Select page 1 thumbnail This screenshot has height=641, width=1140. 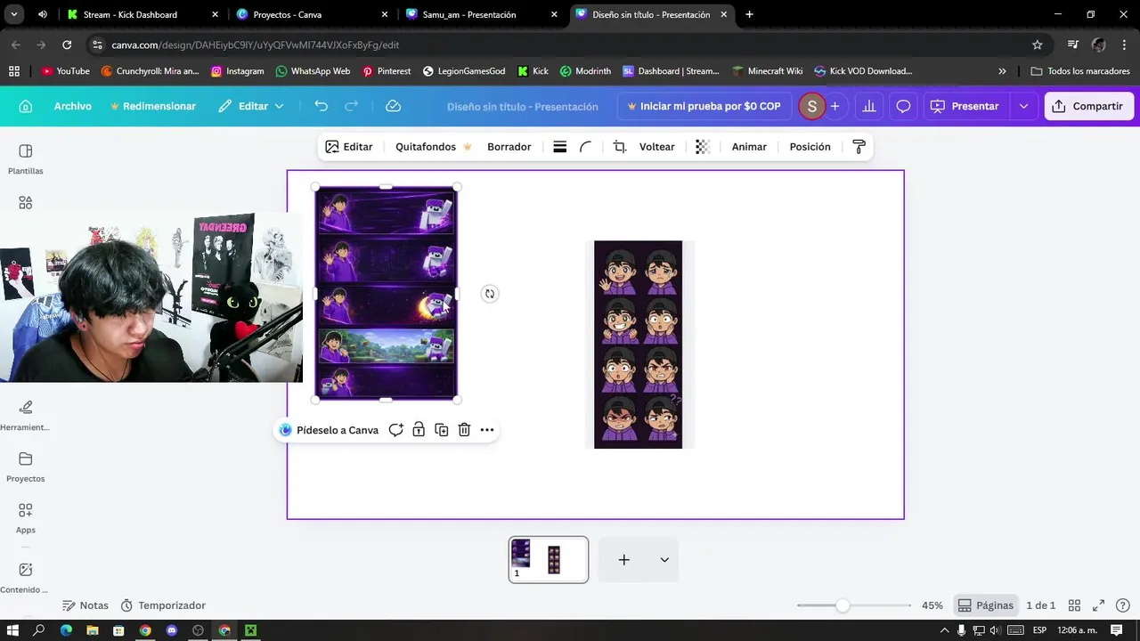(549, 560)
